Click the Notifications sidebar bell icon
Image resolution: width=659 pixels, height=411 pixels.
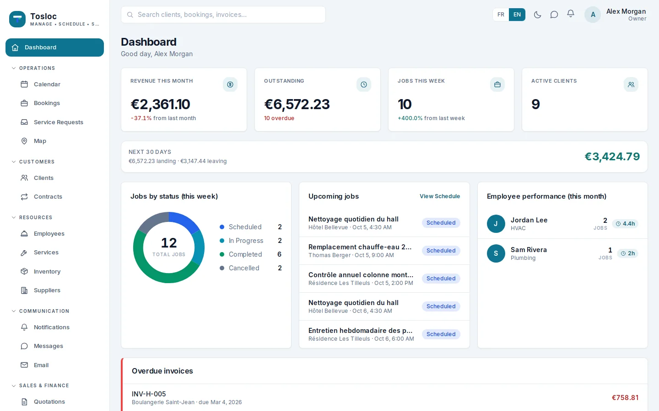[24, 327]
